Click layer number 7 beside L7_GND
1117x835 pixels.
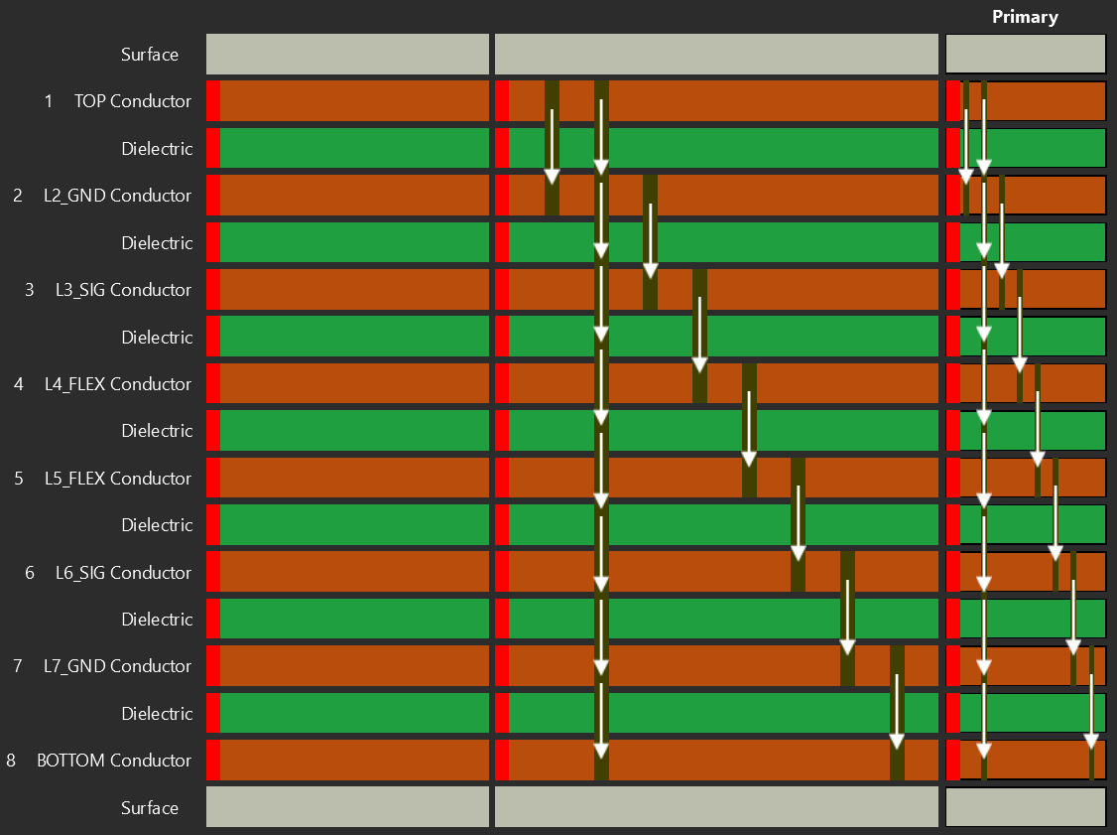(18, 666)
